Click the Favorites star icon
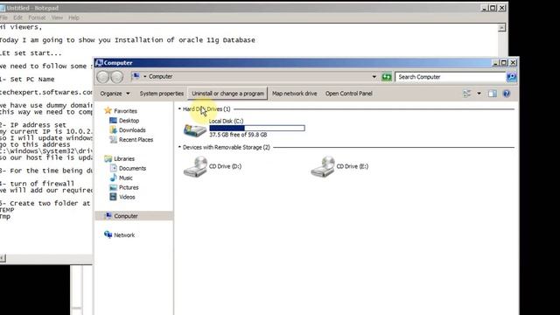 pyautogui.click(x=108, y=111)
